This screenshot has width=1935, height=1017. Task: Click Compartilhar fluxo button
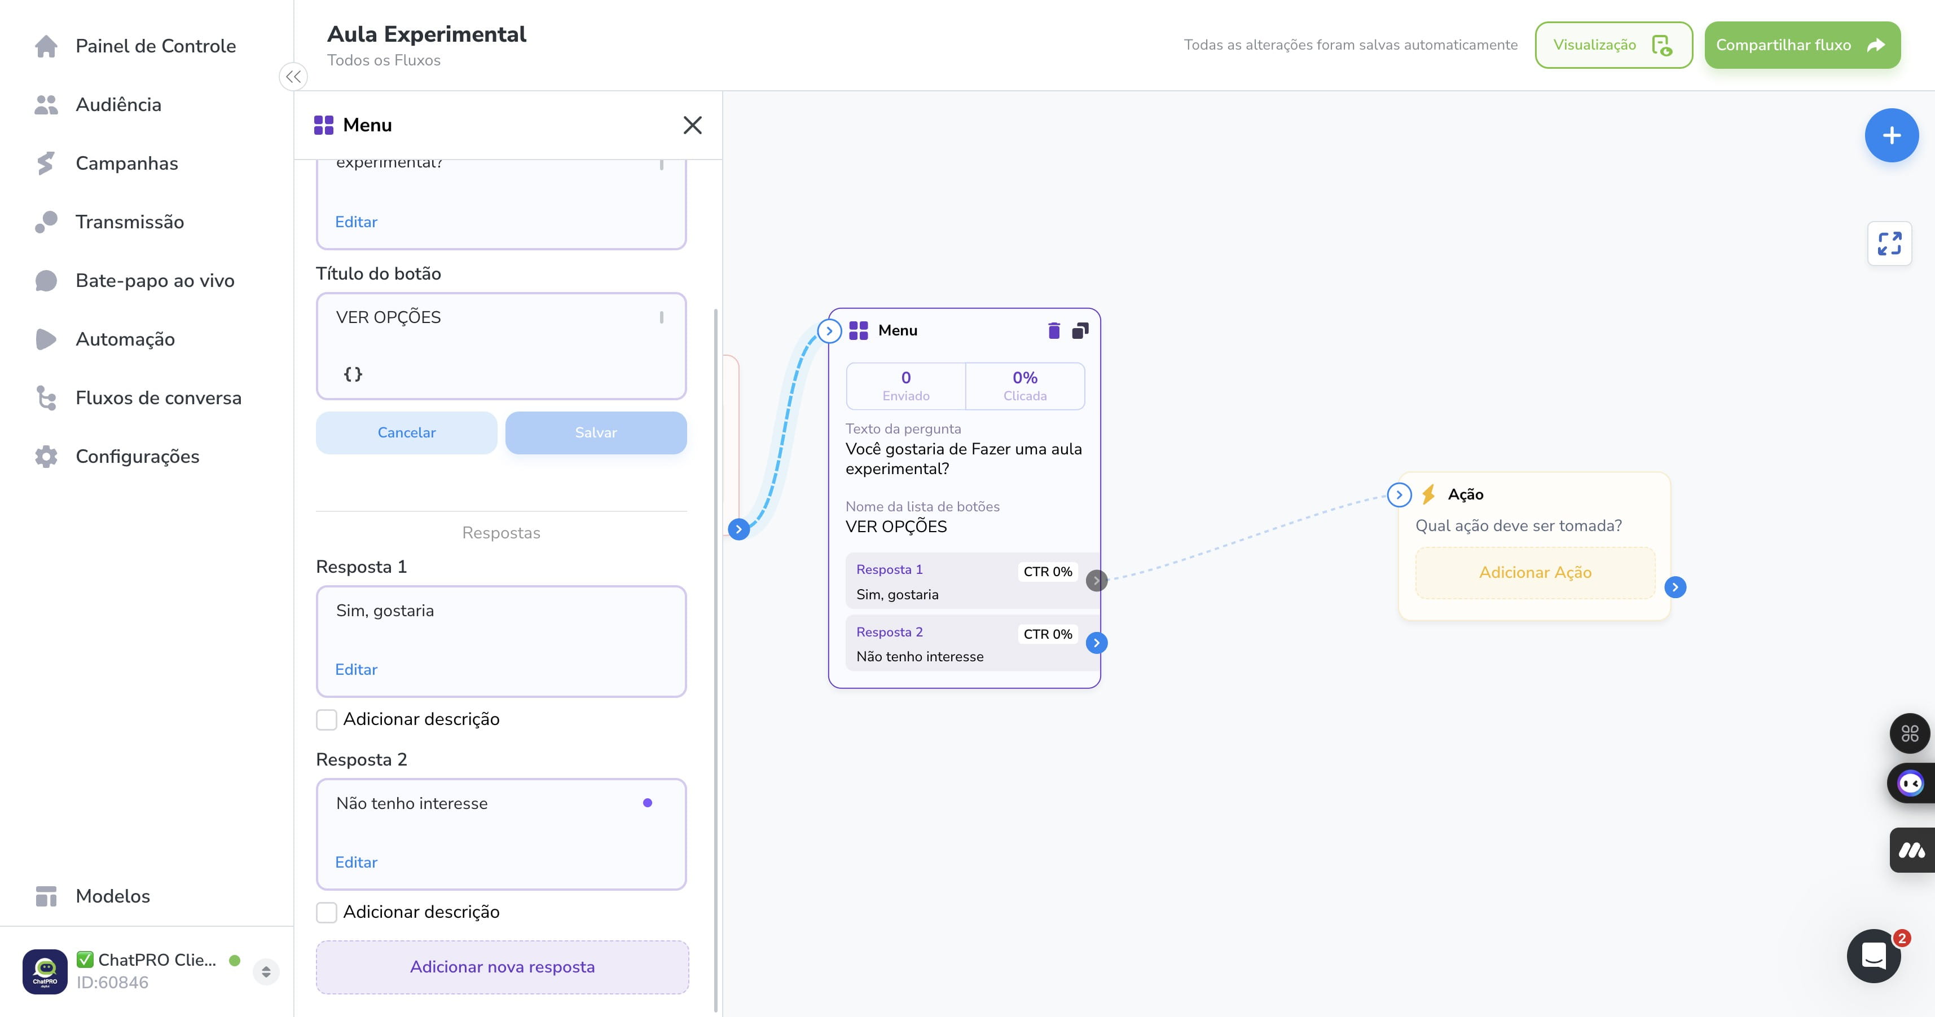[x=1802, y=45]
